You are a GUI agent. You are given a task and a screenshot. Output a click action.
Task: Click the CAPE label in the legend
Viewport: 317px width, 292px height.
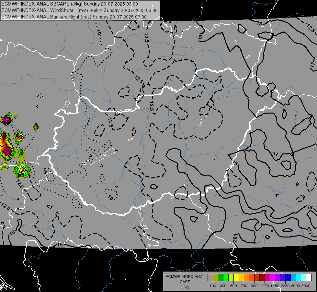(185, 282)
